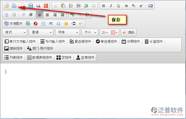The height and width of the screenshot is (119, 186).
Task: Toggle bold formatting
Action: 103,6
